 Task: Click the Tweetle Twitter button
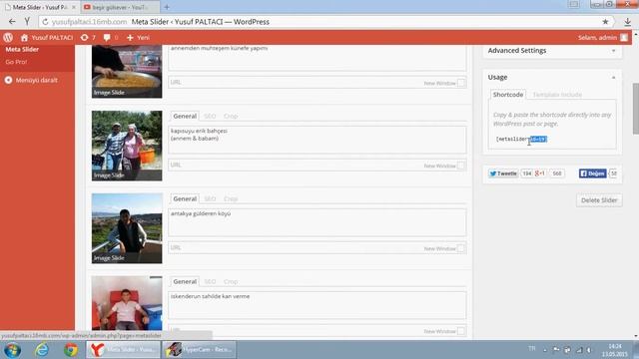tap(503, 174)
